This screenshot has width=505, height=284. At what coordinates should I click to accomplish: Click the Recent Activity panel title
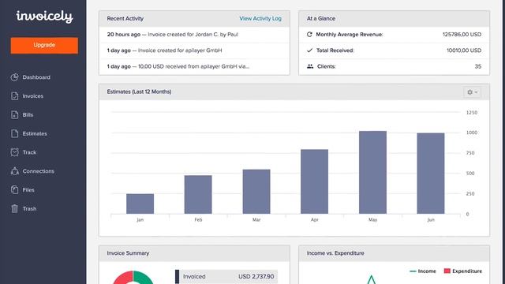coord(125,19)
